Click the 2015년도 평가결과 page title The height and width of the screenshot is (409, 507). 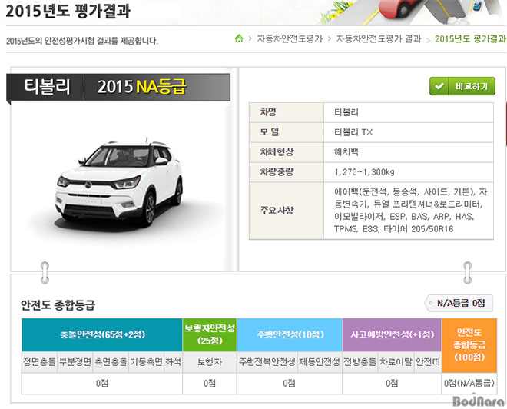point(68,11)
